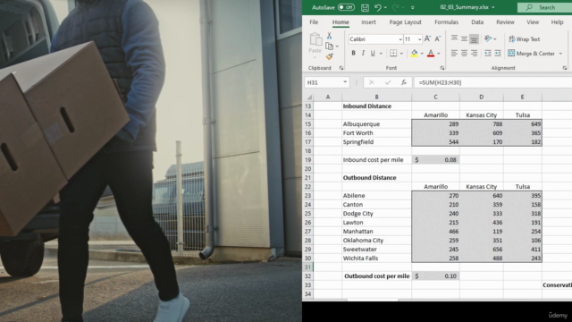Undo the last action

pyautogui.click(x=378, y=7)
